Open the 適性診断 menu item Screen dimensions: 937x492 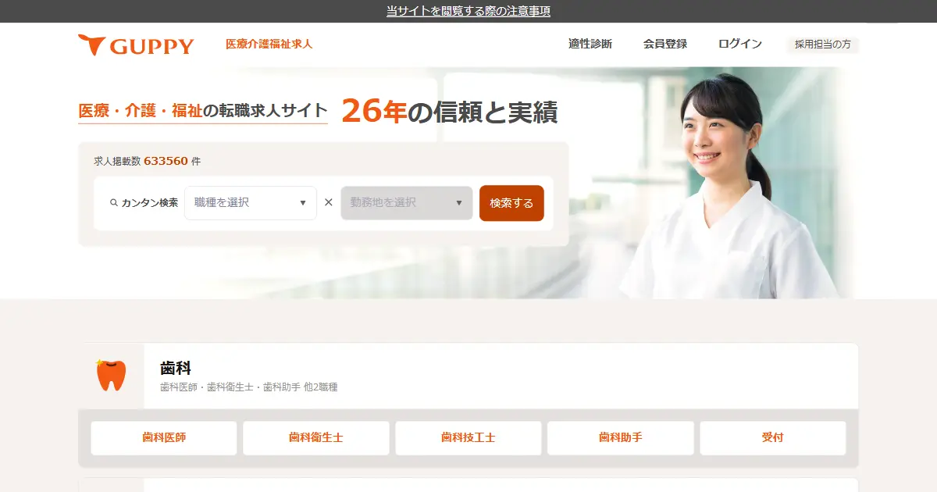click(x=590, y=45)
